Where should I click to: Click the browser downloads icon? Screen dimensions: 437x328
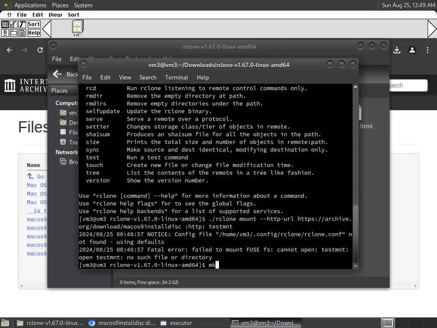[397, 50]
